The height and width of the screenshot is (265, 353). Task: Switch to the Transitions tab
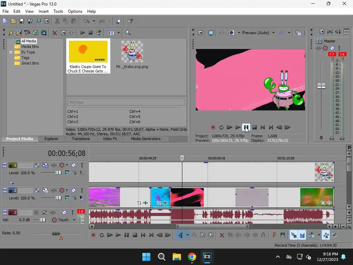point(81,139)
